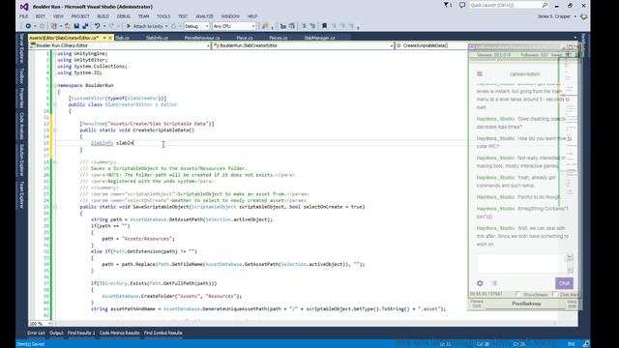Open the FILE menu
The width and height of the screenshot is (619, 348).
(x=23, y=16)
